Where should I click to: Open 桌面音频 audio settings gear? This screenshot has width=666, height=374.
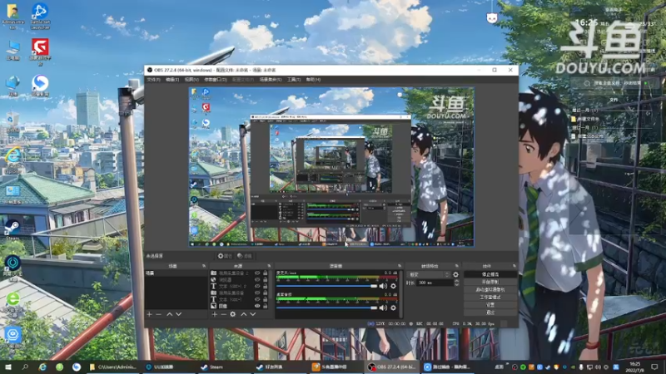coord(393,308)
